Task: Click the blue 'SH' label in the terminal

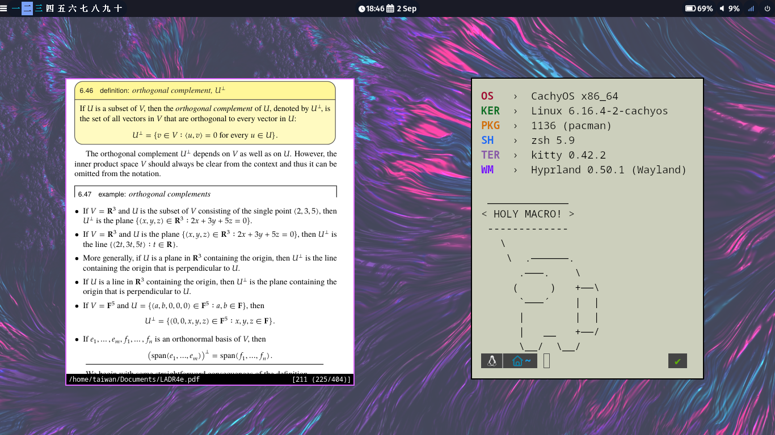Action: (x=487, y=140)
